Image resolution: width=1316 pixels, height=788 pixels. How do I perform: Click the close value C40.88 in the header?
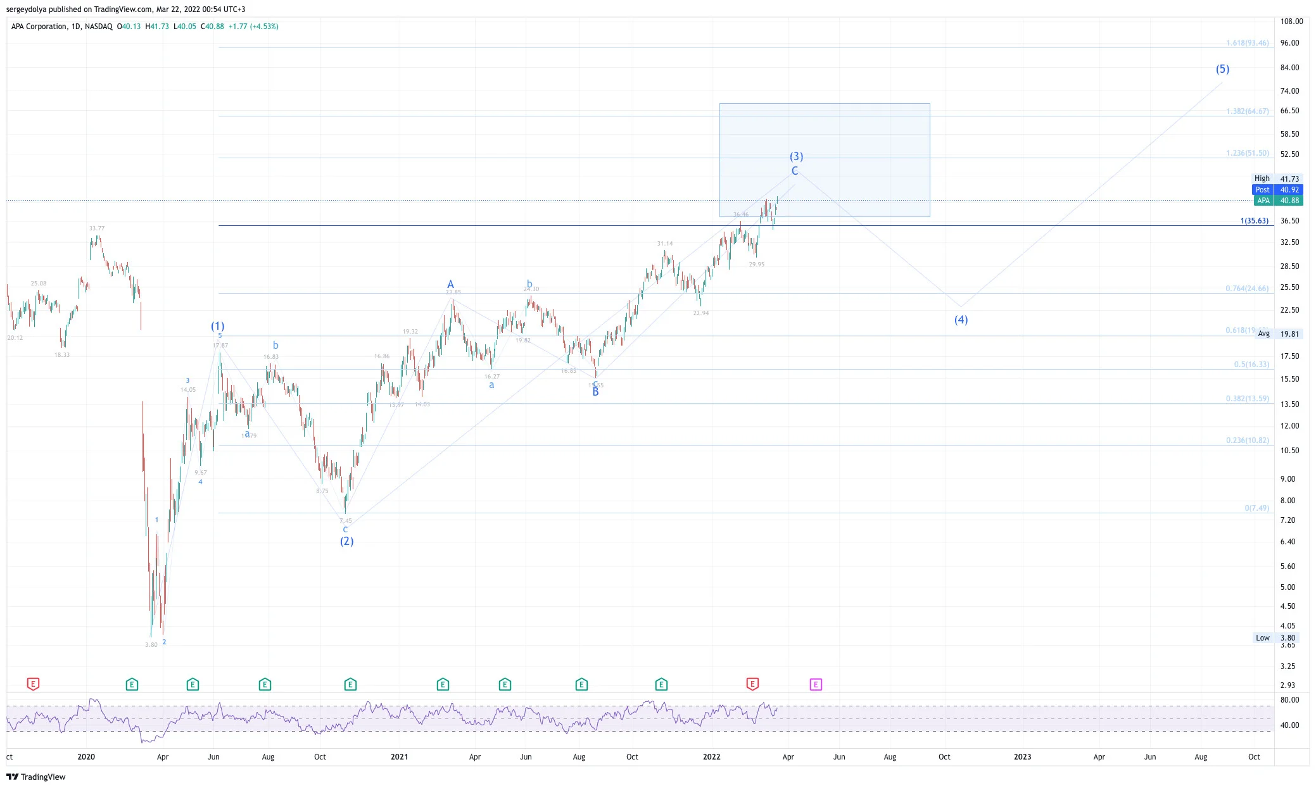click(x=212, y=27)
